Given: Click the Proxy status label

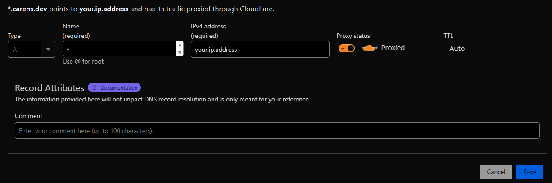Looking at the screenshot, I should click(x=353, y=36).
